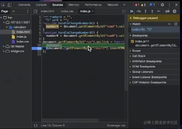Resume script execution

[x=132, y=11]
